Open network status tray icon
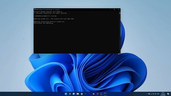This screenshot has height=96, width=171. coord(153,94)
